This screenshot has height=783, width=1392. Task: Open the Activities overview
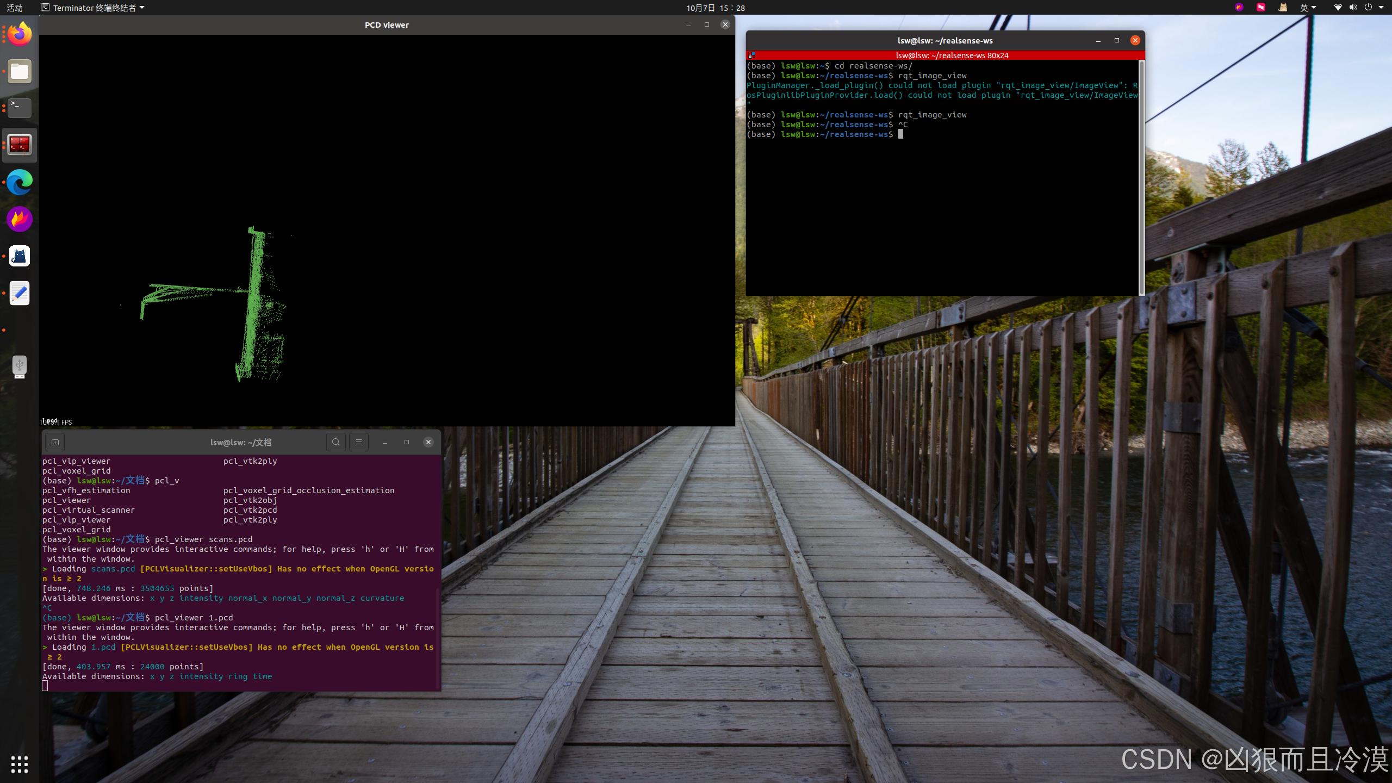pyautogui.click(x=15, y=8)
